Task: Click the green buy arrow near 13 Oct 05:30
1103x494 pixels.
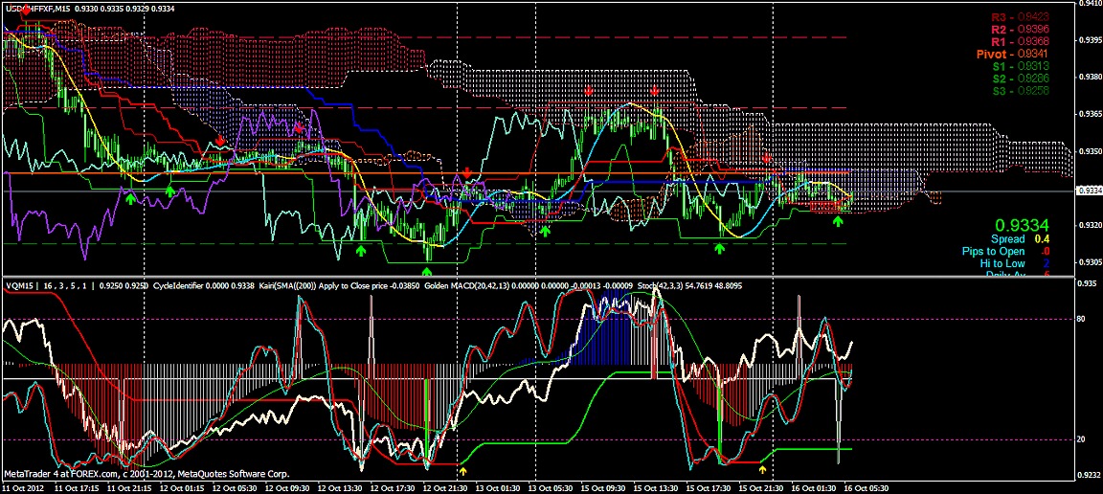Action: click(x=545, y=230)
